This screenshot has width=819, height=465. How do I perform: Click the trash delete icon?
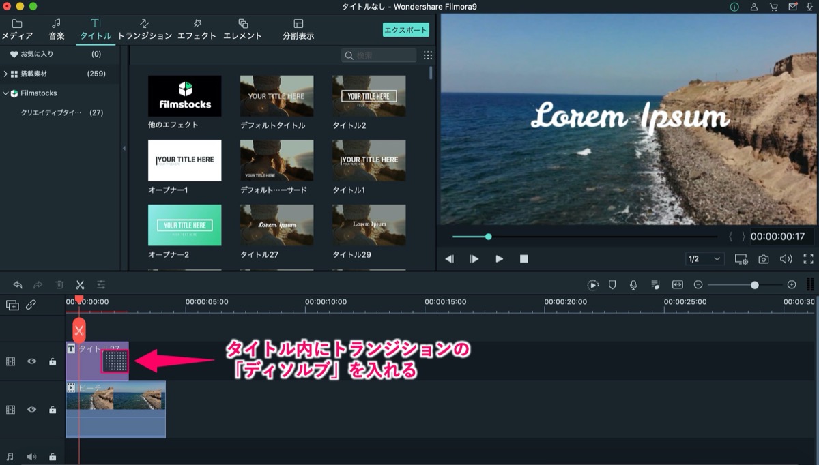[x=59, y=285]
